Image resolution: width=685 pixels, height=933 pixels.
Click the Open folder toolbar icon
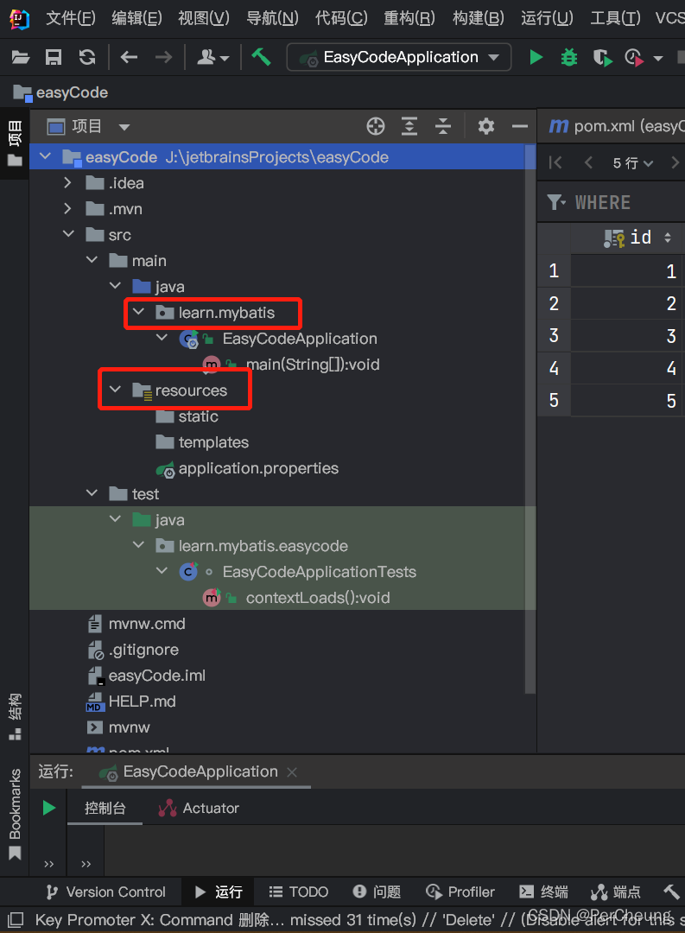coord(20,57)
